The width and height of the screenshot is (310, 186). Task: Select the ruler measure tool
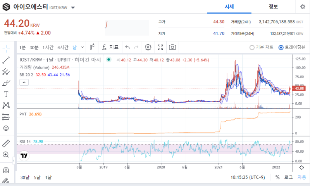tap(6, 143)
